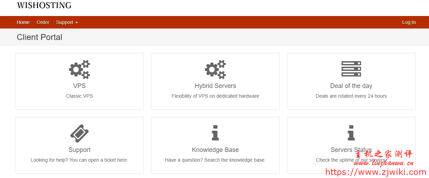Select the Deal of the day title
This screenshot has height=178, width=429.
tap(351, 86)
